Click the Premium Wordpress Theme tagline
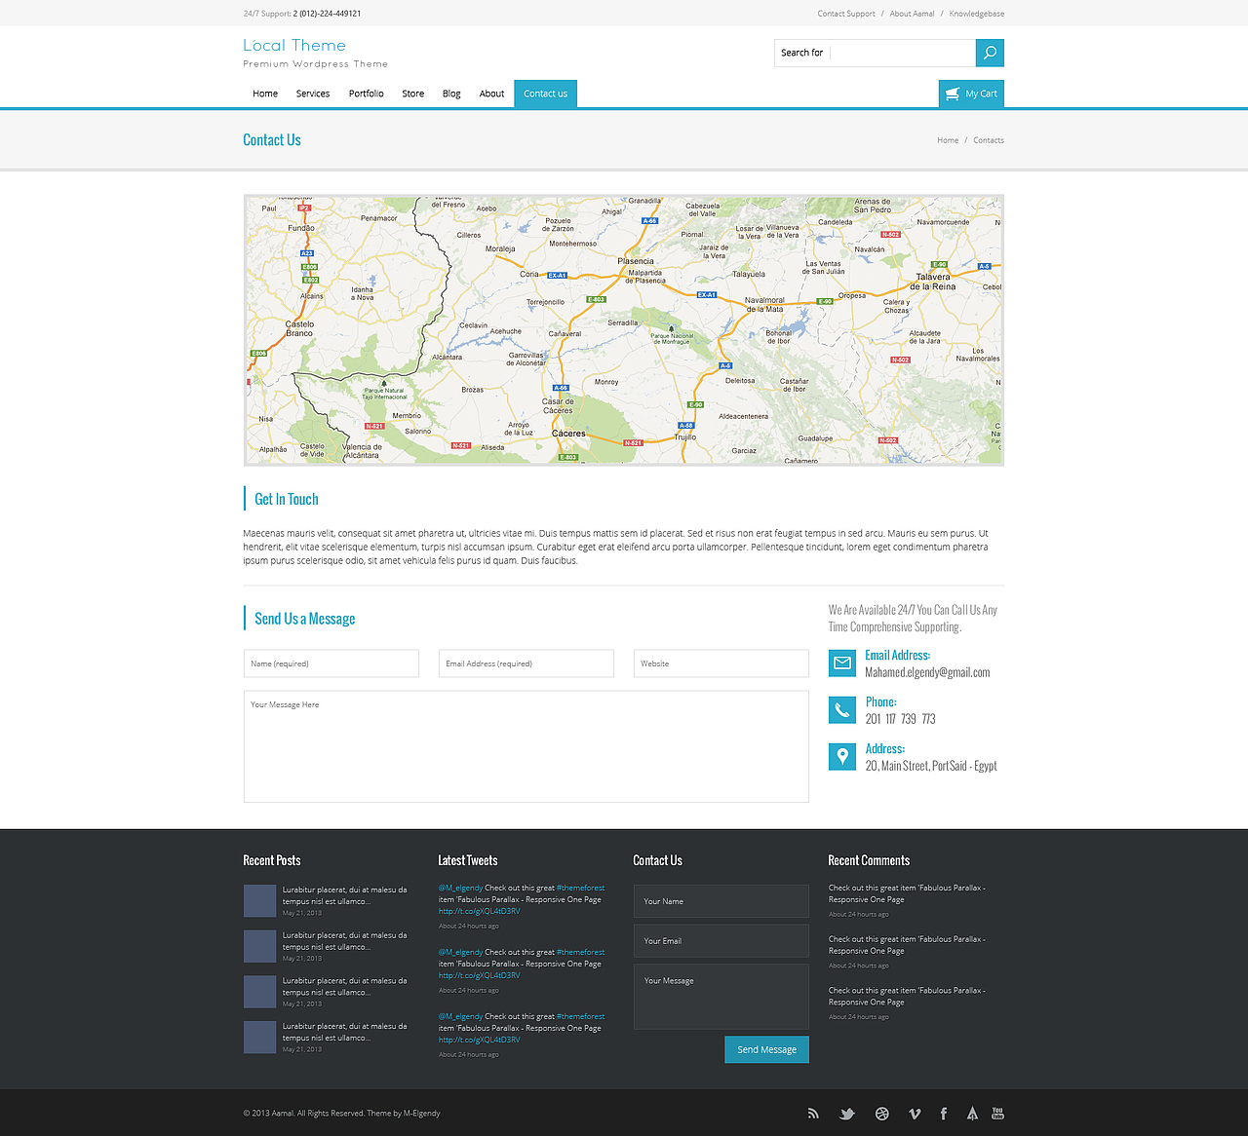1248x1136 pixels. (316, 64)
